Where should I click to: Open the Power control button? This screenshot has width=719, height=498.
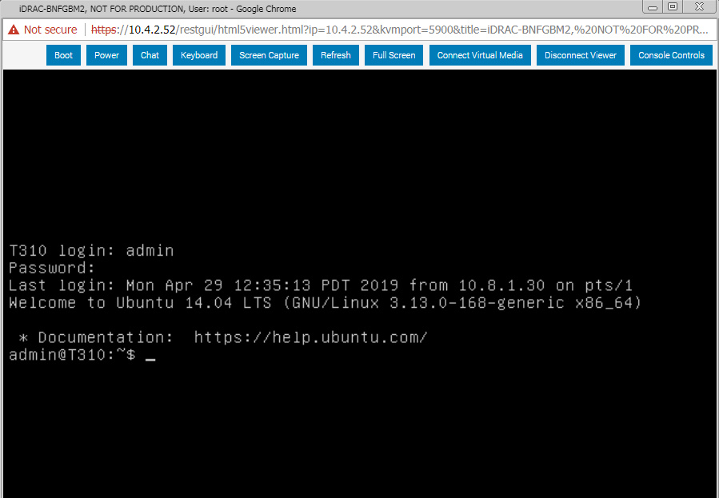tap(106, 55)
